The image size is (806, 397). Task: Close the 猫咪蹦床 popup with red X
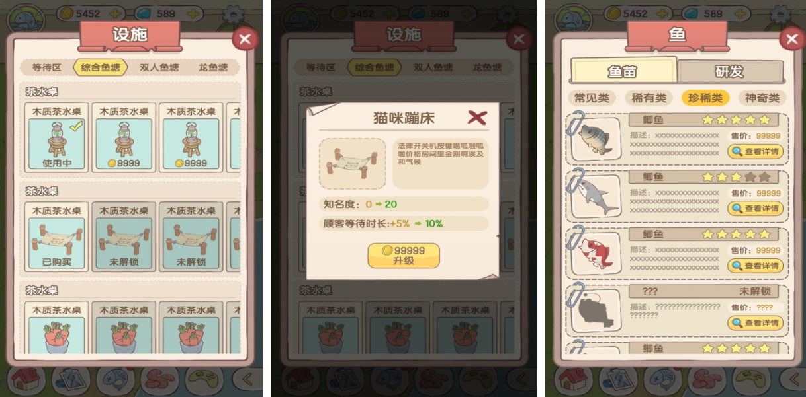click(477, 118)
